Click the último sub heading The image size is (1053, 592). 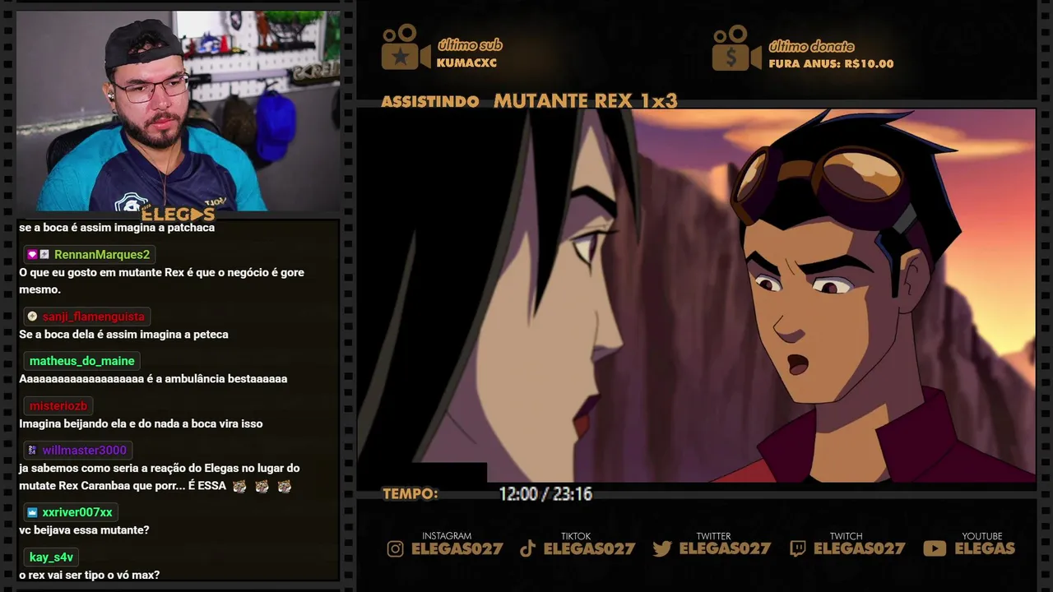(x=470, y=45)
